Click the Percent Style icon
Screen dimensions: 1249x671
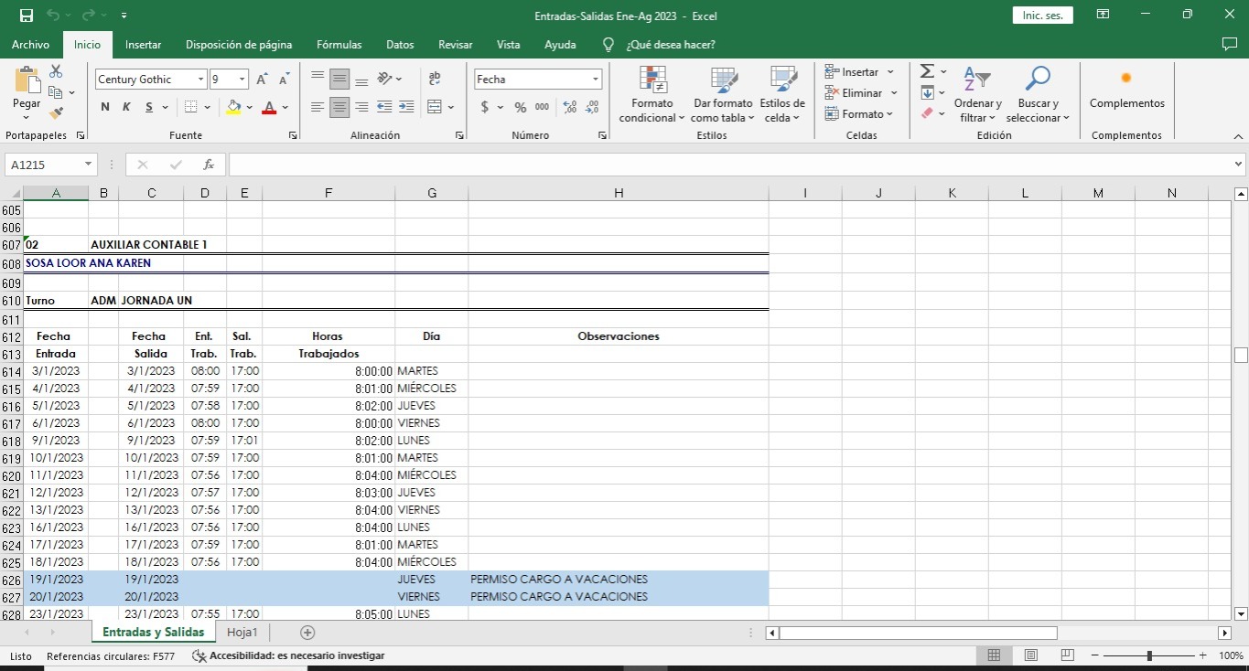tap(520, 107)
